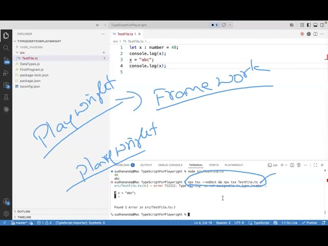This screenshot has width=328, height=246.
Task: Open the Run and Debug view
Action: tap(6, 73)
